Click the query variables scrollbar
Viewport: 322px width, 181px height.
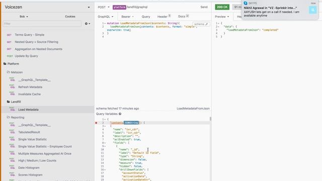210,119
